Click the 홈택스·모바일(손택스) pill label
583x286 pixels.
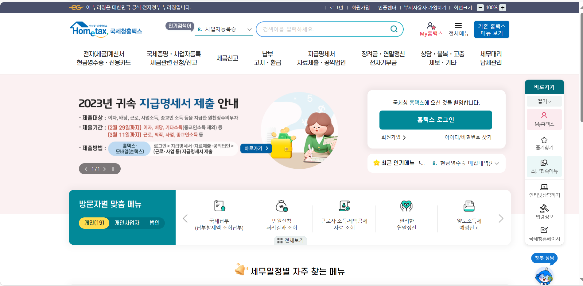point(130,149)
